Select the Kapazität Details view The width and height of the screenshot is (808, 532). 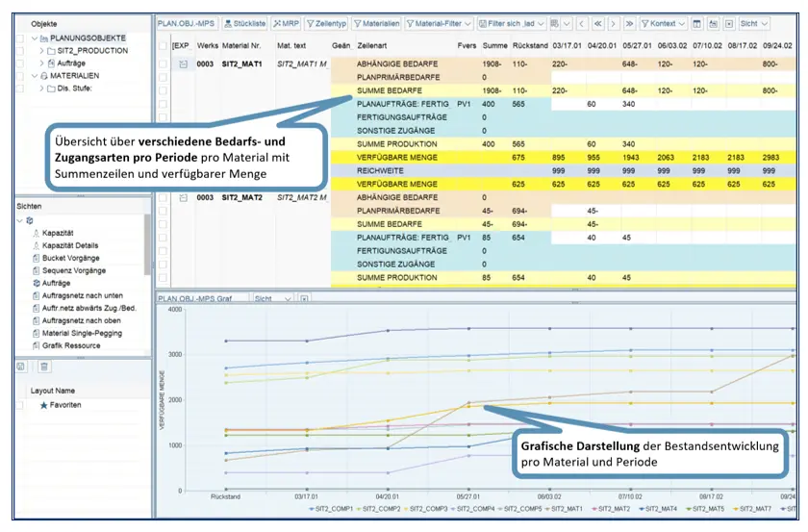70,245
